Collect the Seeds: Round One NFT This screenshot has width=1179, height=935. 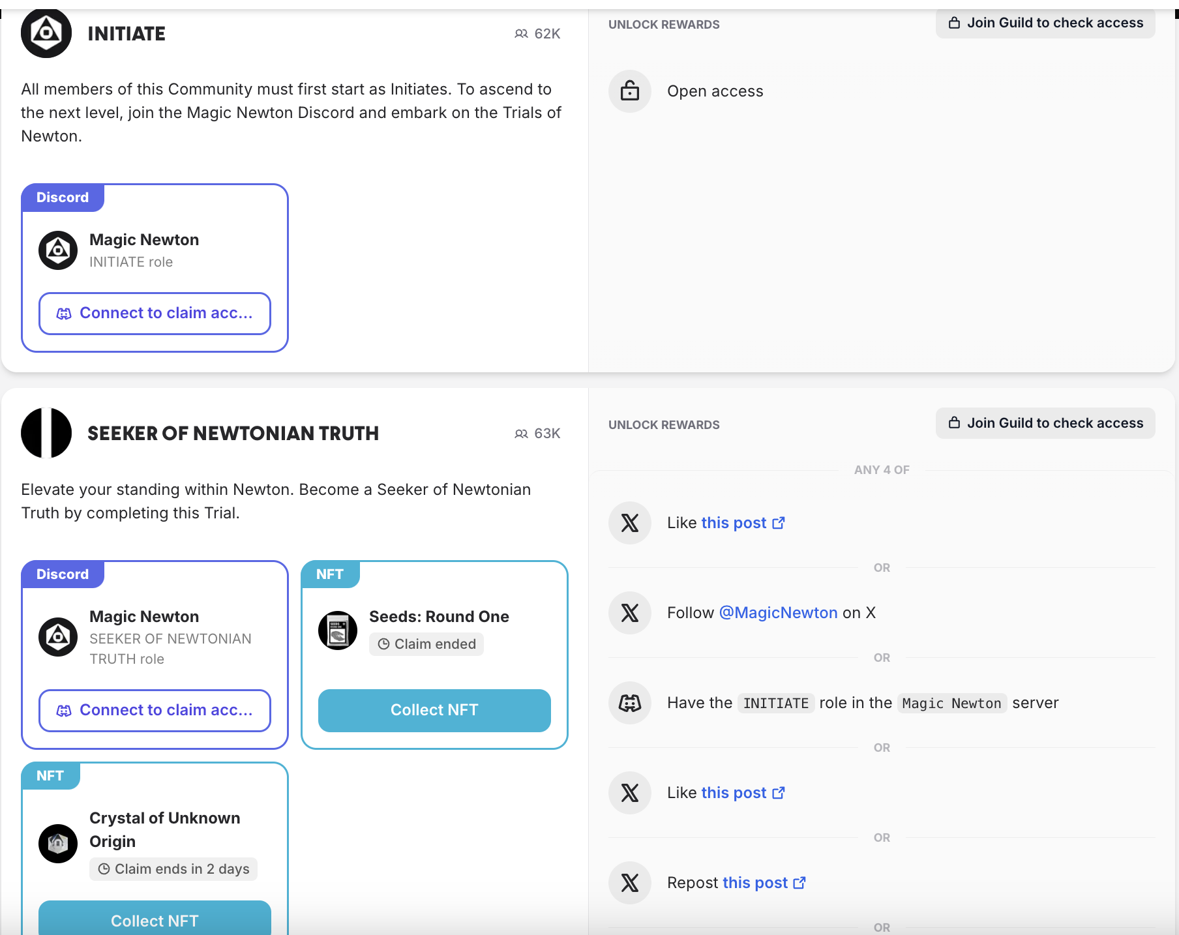434,711
